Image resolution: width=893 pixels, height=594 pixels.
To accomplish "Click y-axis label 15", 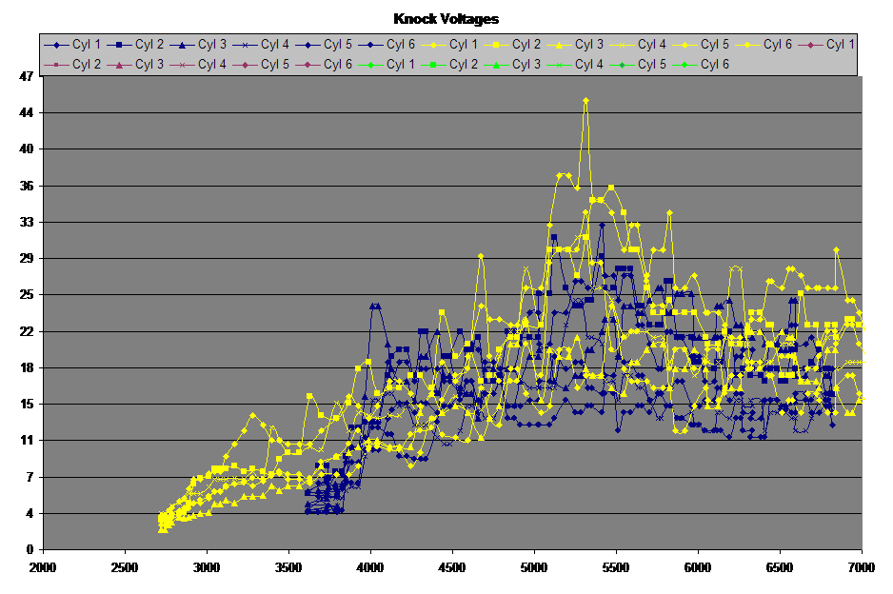I will click(27, 405).
